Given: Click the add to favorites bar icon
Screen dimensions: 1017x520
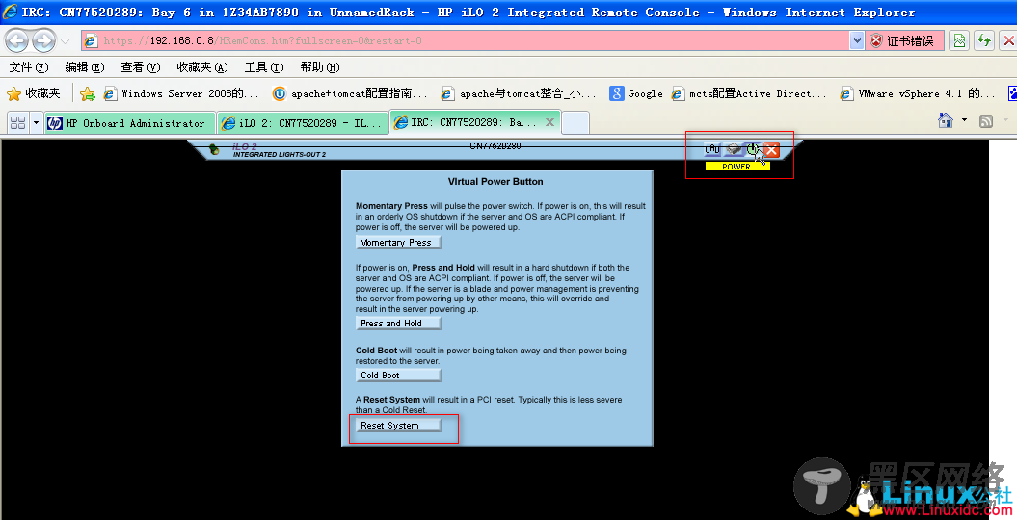Looking at the screenshot, I should coord(88,94).
